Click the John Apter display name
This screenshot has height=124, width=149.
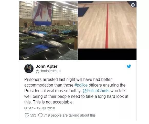coord(47,66)
